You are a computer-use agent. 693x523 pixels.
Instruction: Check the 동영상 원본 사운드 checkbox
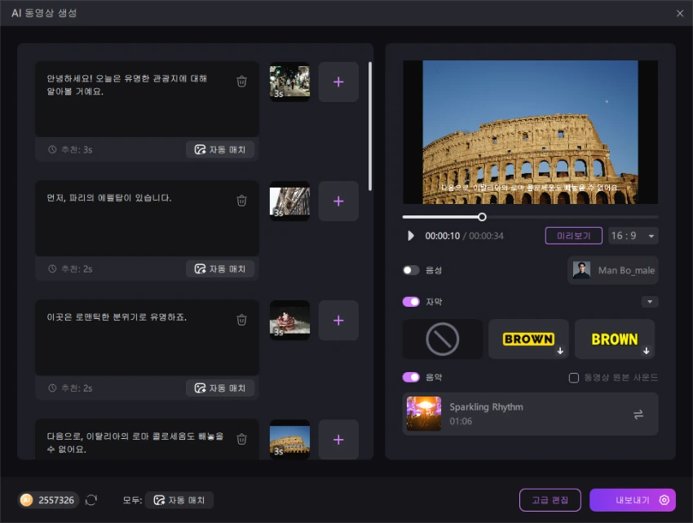coord(574,378)
